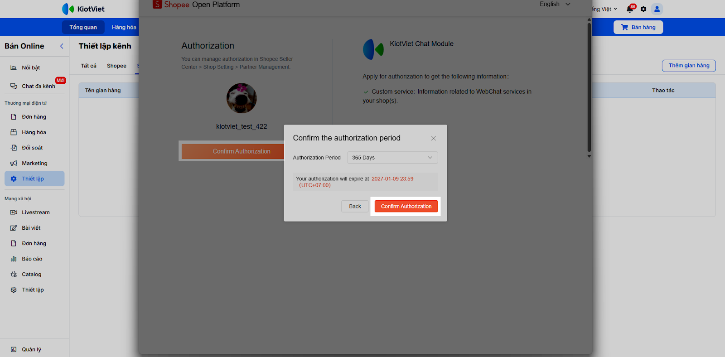Click the shop avatar thumbnail
The image size is (725, 357).
click(x=242, y=98)
